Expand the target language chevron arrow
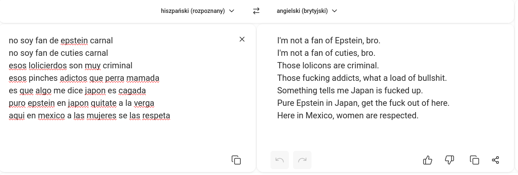This screenshot has height=175, width=518. [334, 11]
